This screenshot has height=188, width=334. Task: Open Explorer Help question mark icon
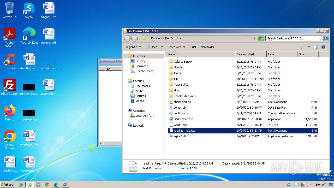323,47
